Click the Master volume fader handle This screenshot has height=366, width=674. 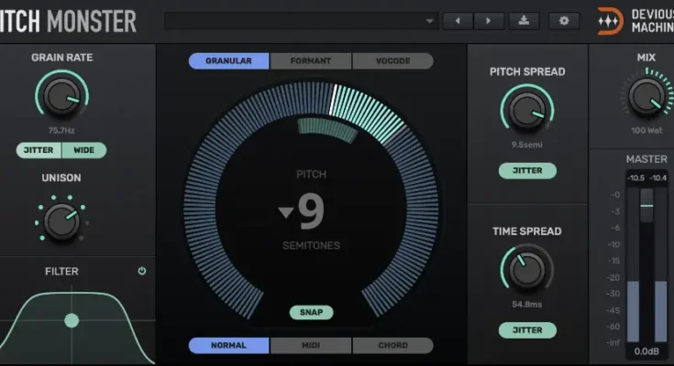[646, 206]
